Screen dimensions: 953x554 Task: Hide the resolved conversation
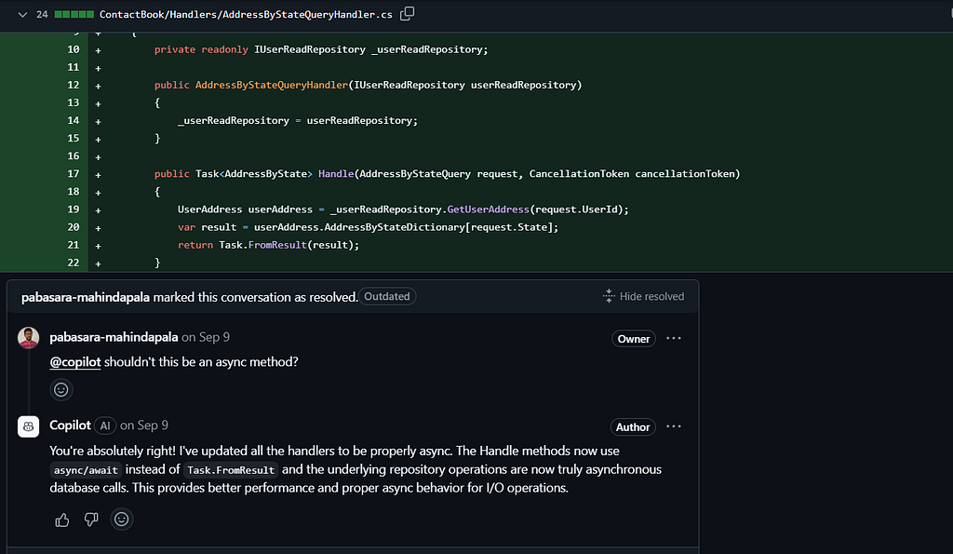(643, 296)
